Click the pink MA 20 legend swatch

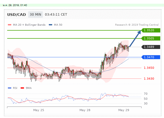tap(10, 25)
